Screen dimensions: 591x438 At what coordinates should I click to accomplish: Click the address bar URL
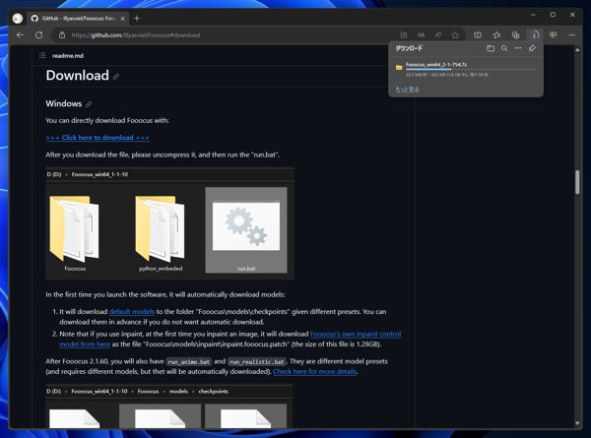coord(136,35)
